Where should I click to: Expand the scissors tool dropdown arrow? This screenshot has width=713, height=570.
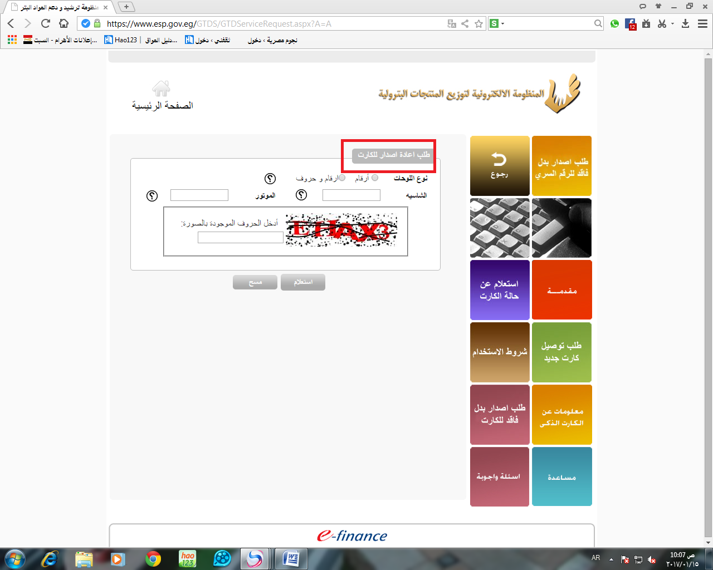[x=672, y=23]
